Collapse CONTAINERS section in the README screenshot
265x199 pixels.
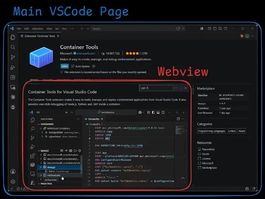point(39,124)
